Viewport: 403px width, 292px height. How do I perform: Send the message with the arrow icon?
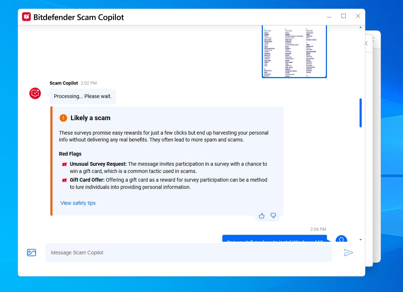(348, 253)
